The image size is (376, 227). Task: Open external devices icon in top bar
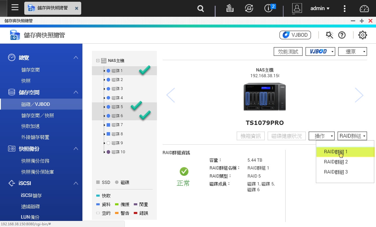[x=249, y=9]
